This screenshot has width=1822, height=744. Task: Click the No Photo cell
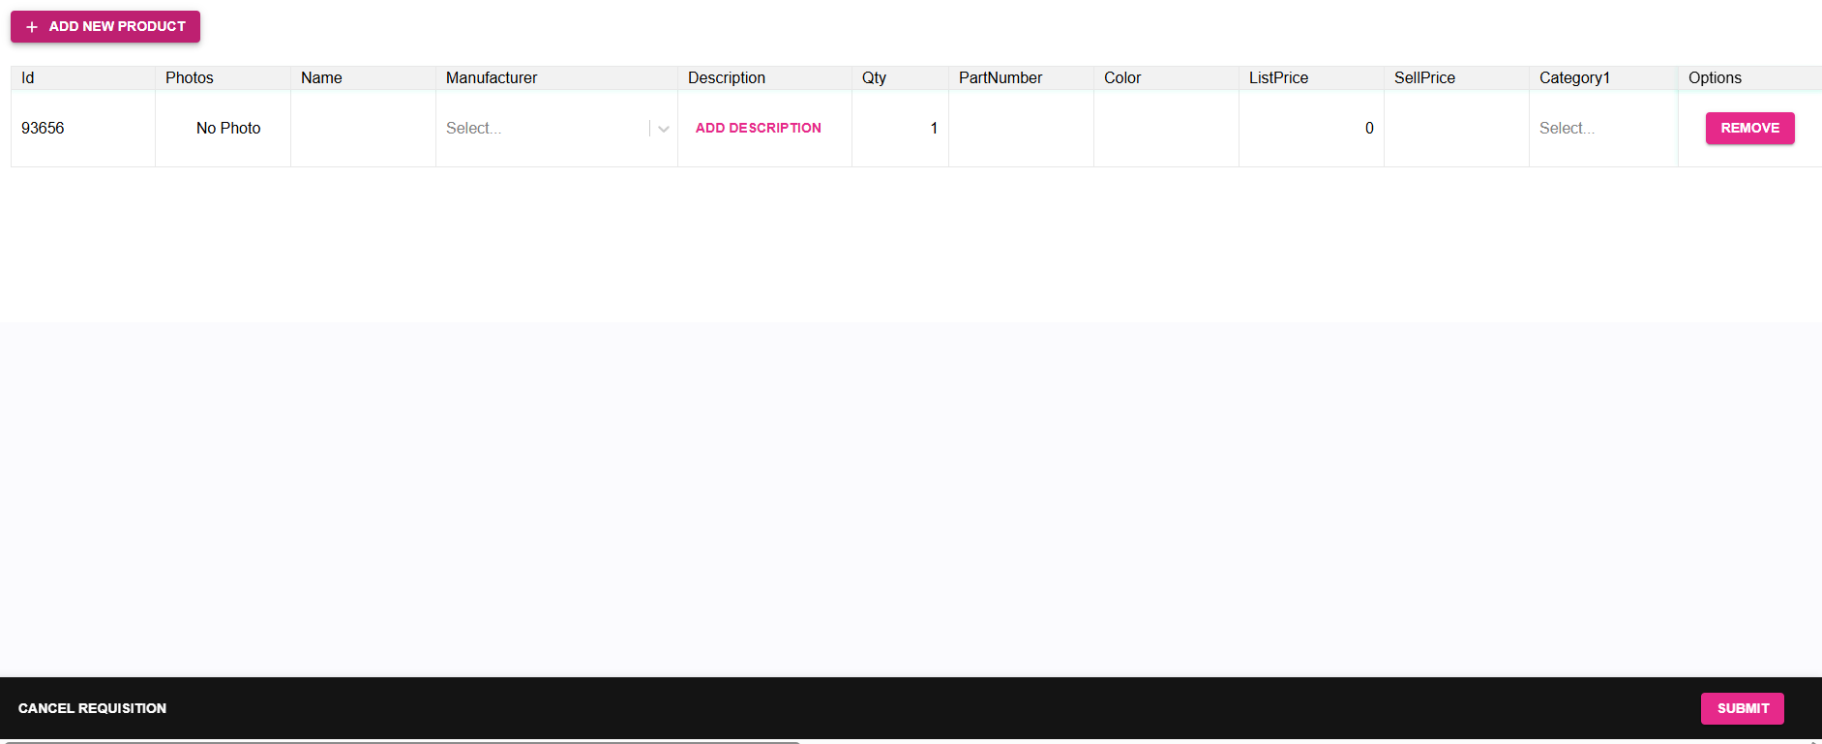point(227,129)
